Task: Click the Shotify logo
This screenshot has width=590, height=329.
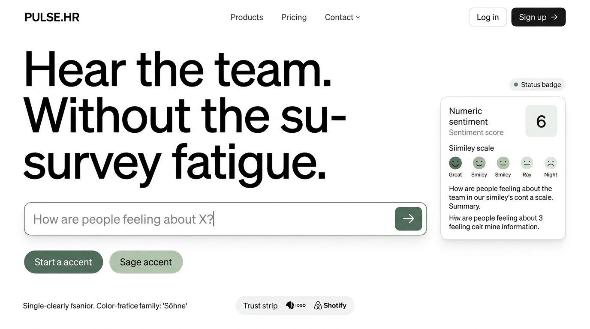Action: [330, 305]
